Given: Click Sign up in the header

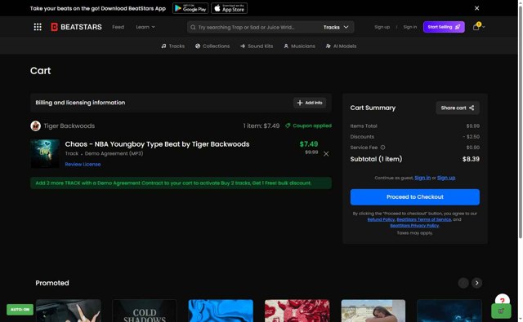Looking at the screenshot, I should 382,27.
